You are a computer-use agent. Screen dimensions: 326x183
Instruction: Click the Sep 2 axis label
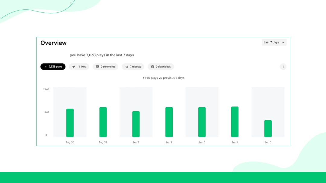pos(169,142)
